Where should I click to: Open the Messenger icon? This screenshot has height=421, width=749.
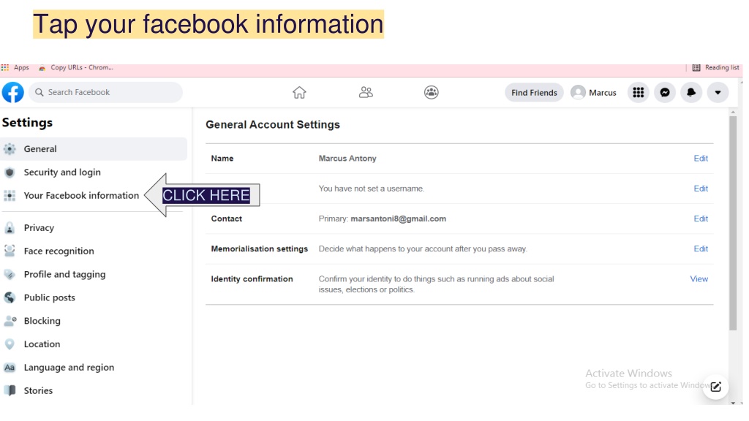(665, 92)
